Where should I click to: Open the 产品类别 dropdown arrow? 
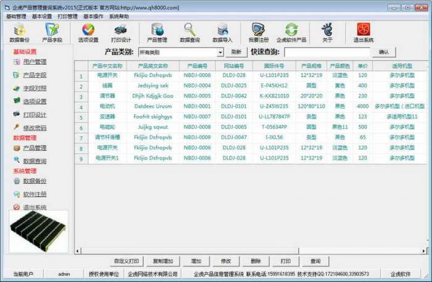tap(220, 52)
